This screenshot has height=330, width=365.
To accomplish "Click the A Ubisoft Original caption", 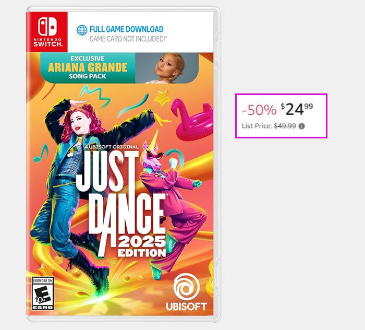I will [112, 147].
